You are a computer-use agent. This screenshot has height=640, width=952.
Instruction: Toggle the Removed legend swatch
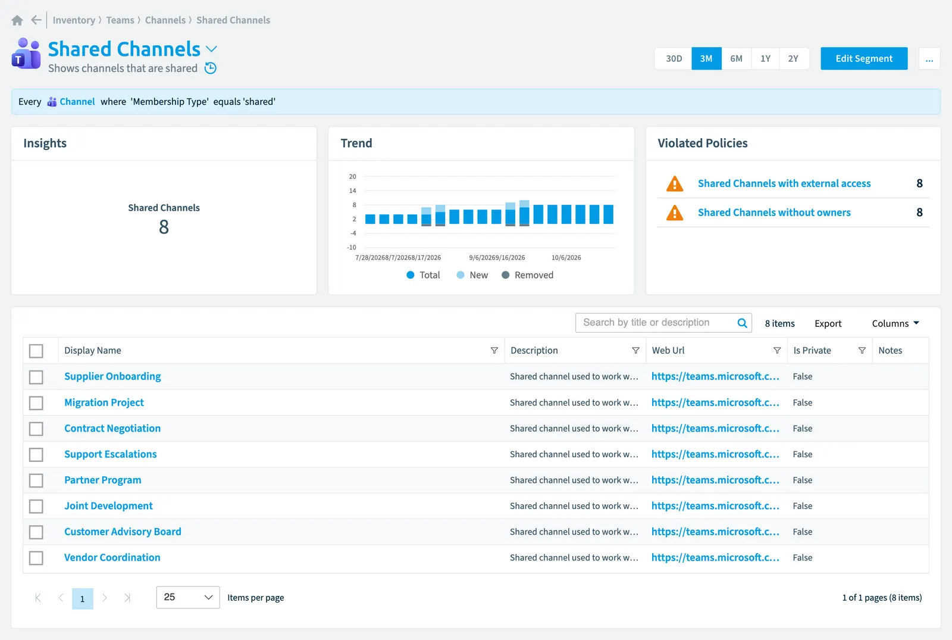506,275
